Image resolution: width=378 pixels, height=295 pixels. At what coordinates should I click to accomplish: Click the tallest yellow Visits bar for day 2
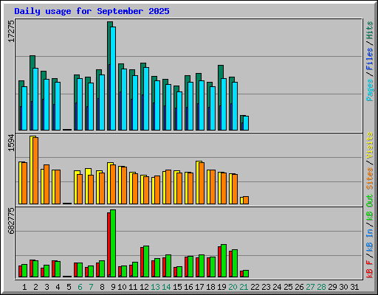coord(31,170)
